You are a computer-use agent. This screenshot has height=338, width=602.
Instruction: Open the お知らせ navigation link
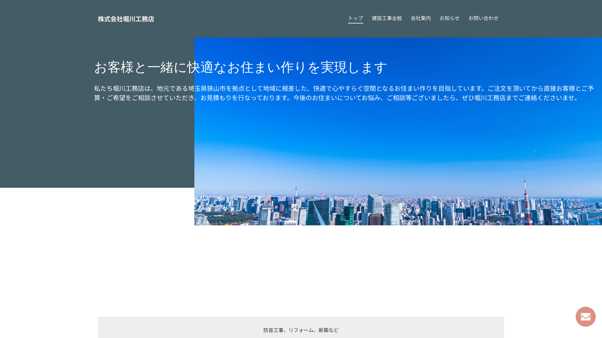click(450, 18)
